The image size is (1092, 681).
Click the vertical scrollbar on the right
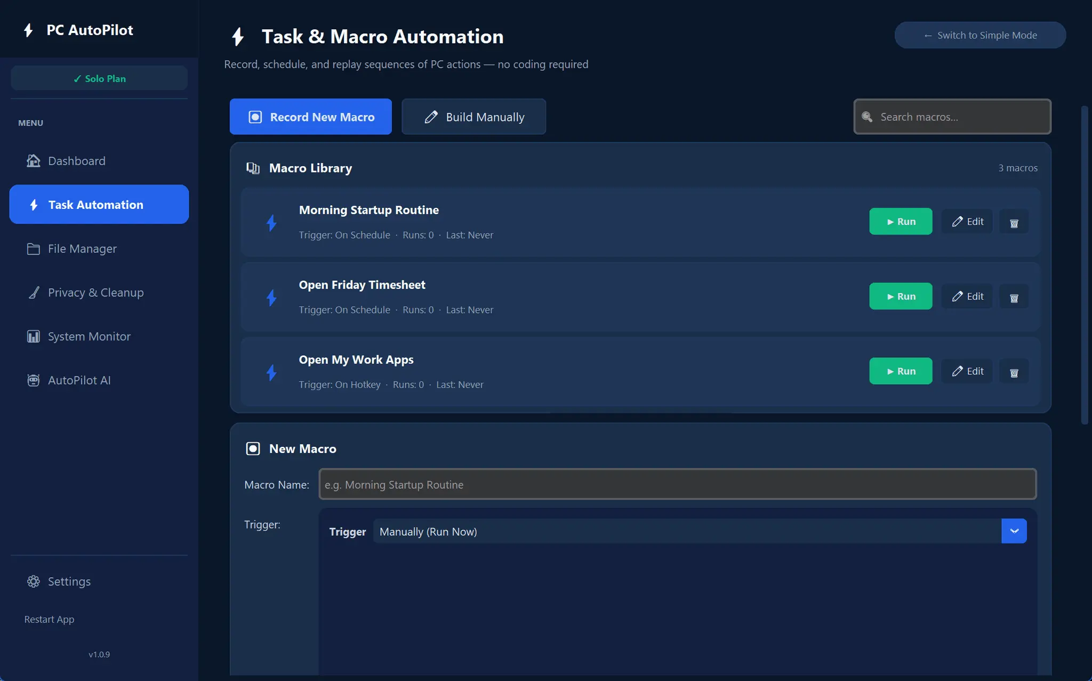[x=1085, y=265]
